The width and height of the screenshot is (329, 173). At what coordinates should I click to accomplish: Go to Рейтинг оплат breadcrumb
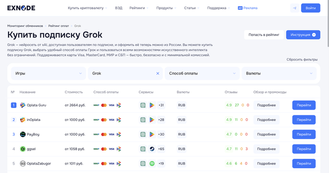coord(59,26)
